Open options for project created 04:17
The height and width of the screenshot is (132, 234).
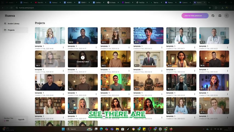click(x=96, y=71)
